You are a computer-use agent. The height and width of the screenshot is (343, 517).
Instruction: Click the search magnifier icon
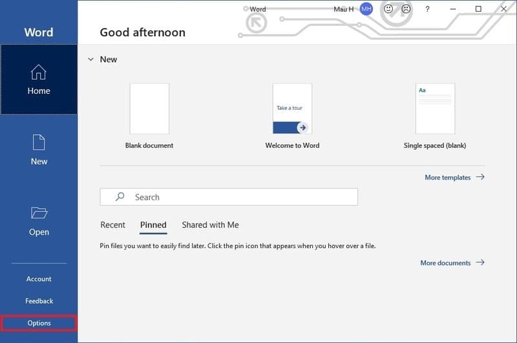[120, 197]
